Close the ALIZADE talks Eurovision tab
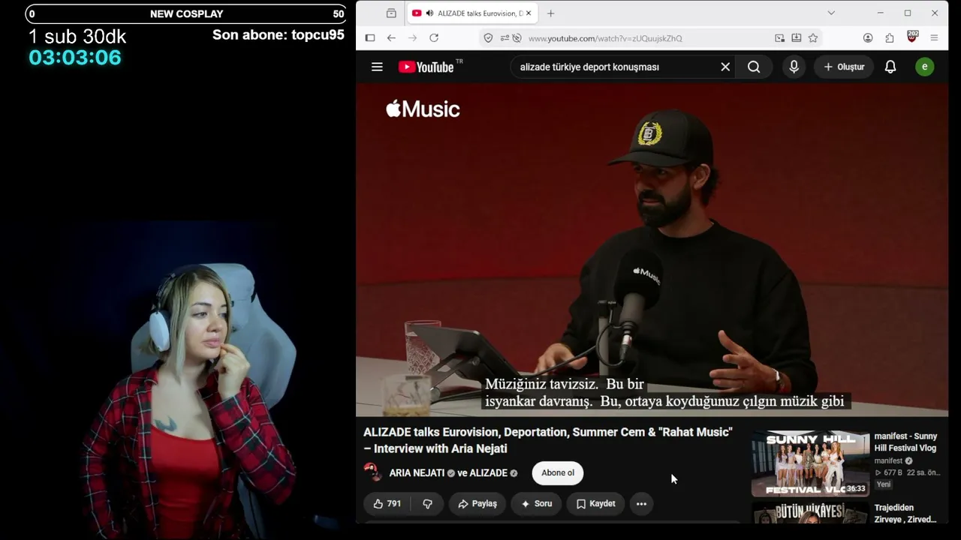 tap(529, 13)
